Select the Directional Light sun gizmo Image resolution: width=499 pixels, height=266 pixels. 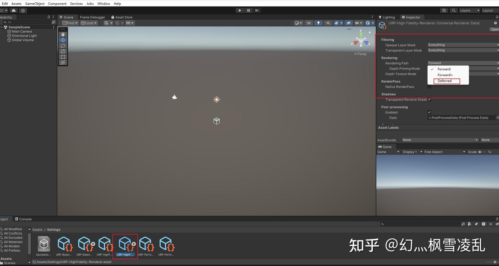point(217,99)
